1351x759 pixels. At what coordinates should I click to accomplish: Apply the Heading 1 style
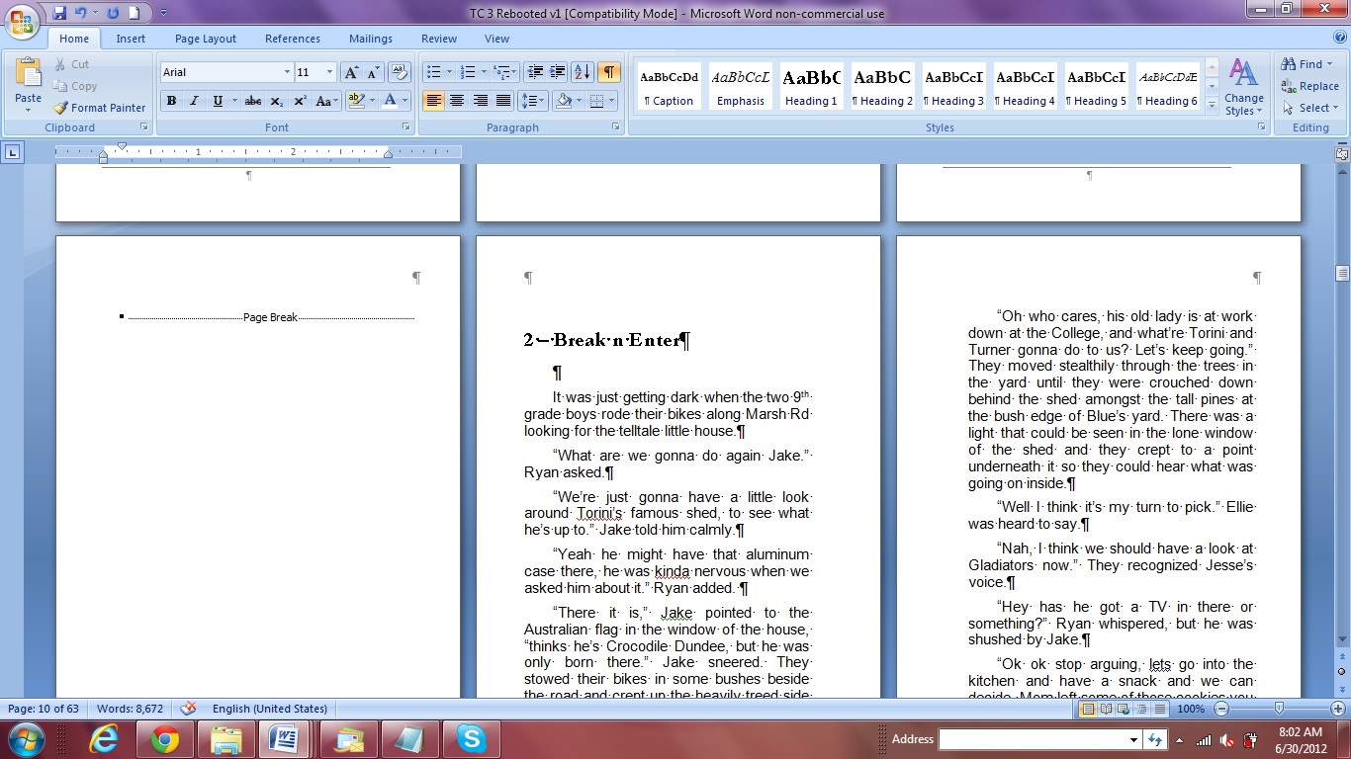click(811, 86)
